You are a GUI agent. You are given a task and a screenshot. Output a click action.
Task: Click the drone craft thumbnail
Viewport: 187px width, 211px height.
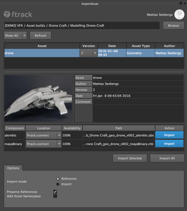pyautogui.click(x=38, y=98)
